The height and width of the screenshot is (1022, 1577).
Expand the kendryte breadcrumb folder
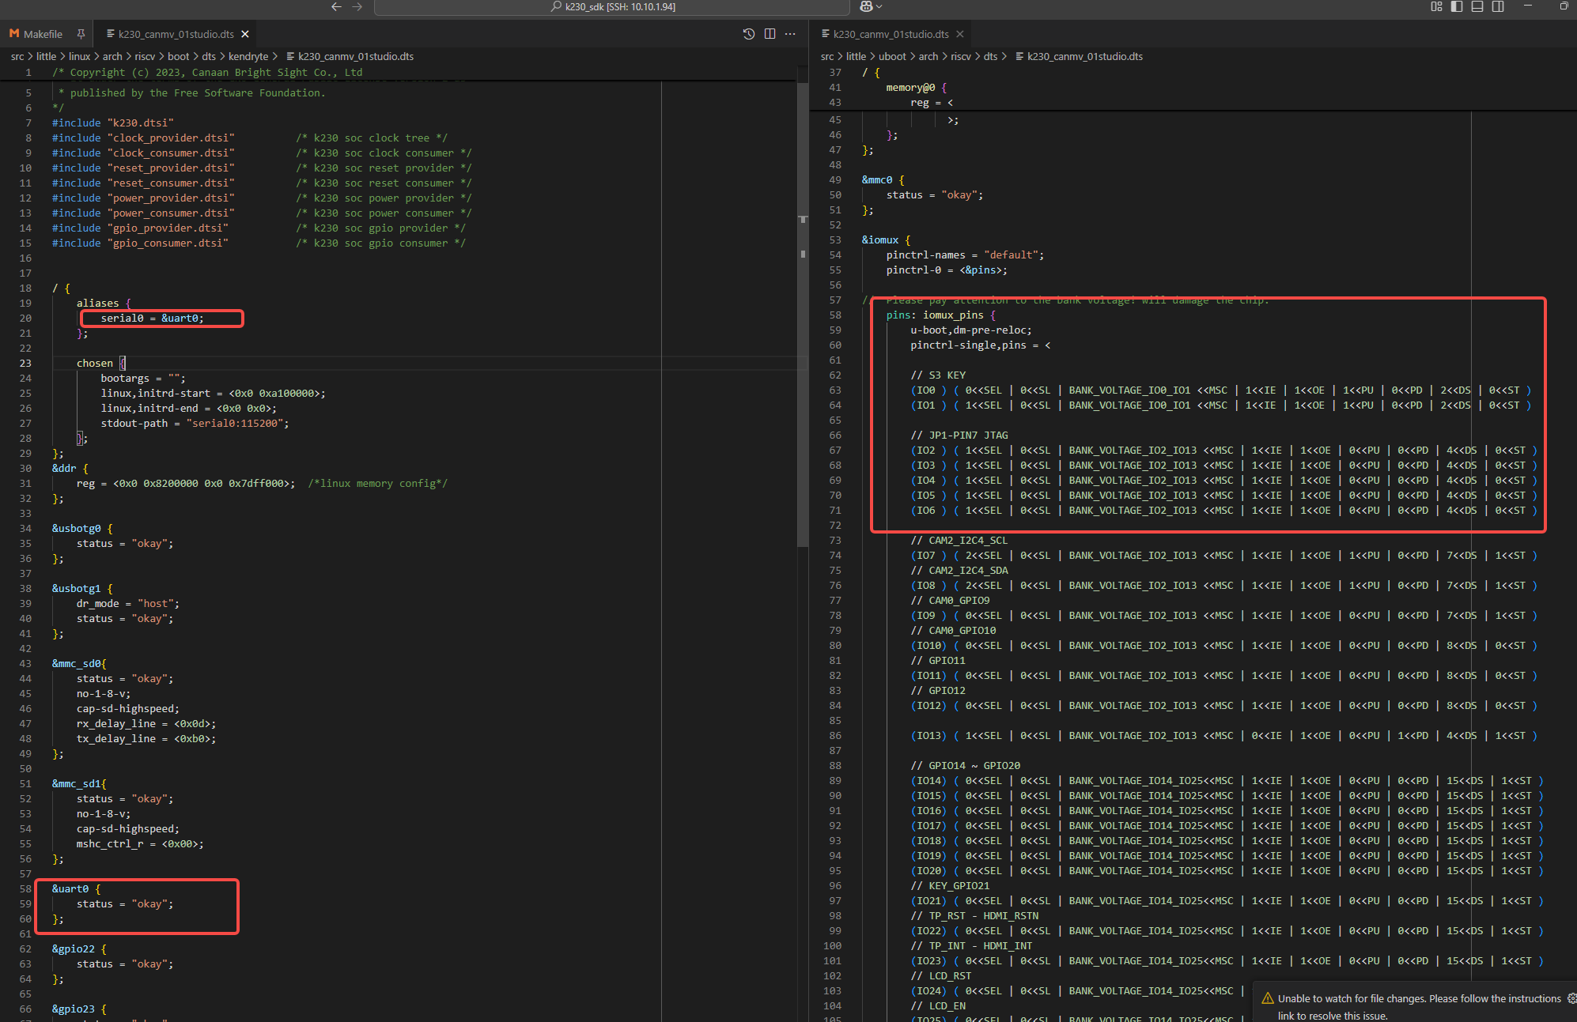tap(248, 56)
